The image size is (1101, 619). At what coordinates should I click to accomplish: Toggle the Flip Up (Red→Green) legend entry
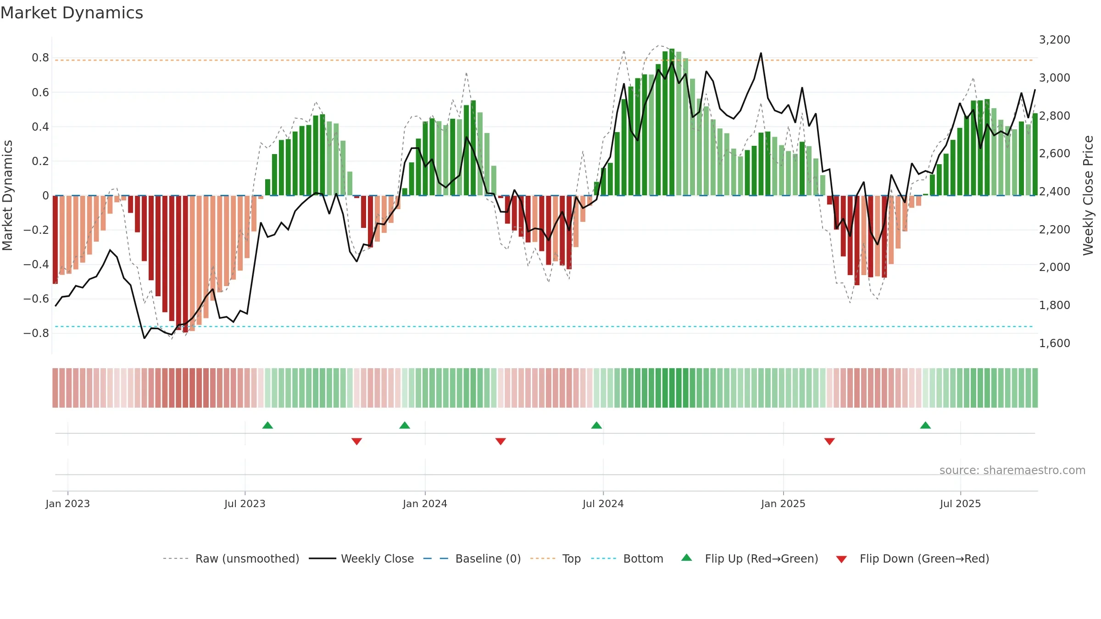(x=750, y=558)
